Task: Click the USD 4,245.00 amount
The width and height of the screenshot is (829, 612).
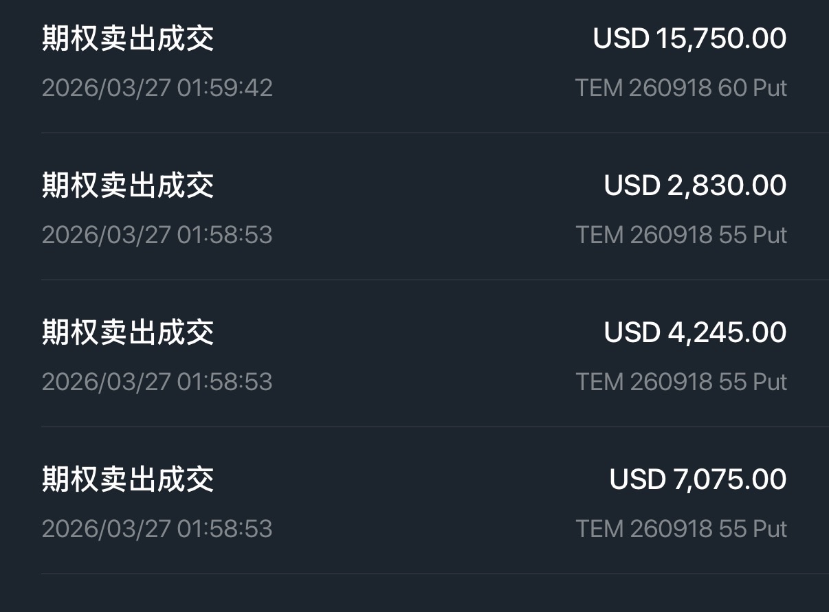Action: tap(695, 332)
